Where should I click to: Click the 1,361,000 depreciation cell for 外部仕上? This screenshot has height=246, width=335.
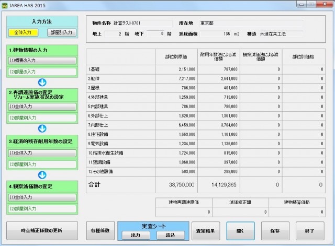pos(219,116)
